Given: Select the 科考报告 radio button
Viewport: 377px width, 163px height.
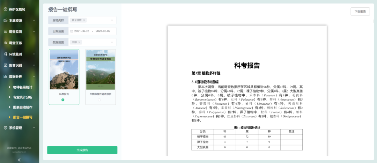Looking at the screenshot, I should (63, 100).
